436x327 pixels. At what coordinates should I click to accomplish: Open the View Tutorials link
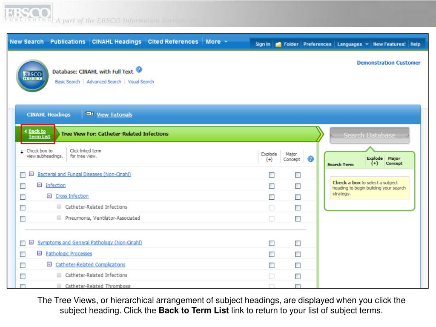click(114, 115)
